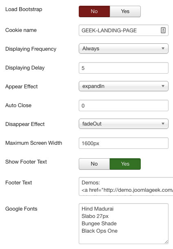Click the Show Footer Text label
The image size is (173, 249).
coord(26,162)
